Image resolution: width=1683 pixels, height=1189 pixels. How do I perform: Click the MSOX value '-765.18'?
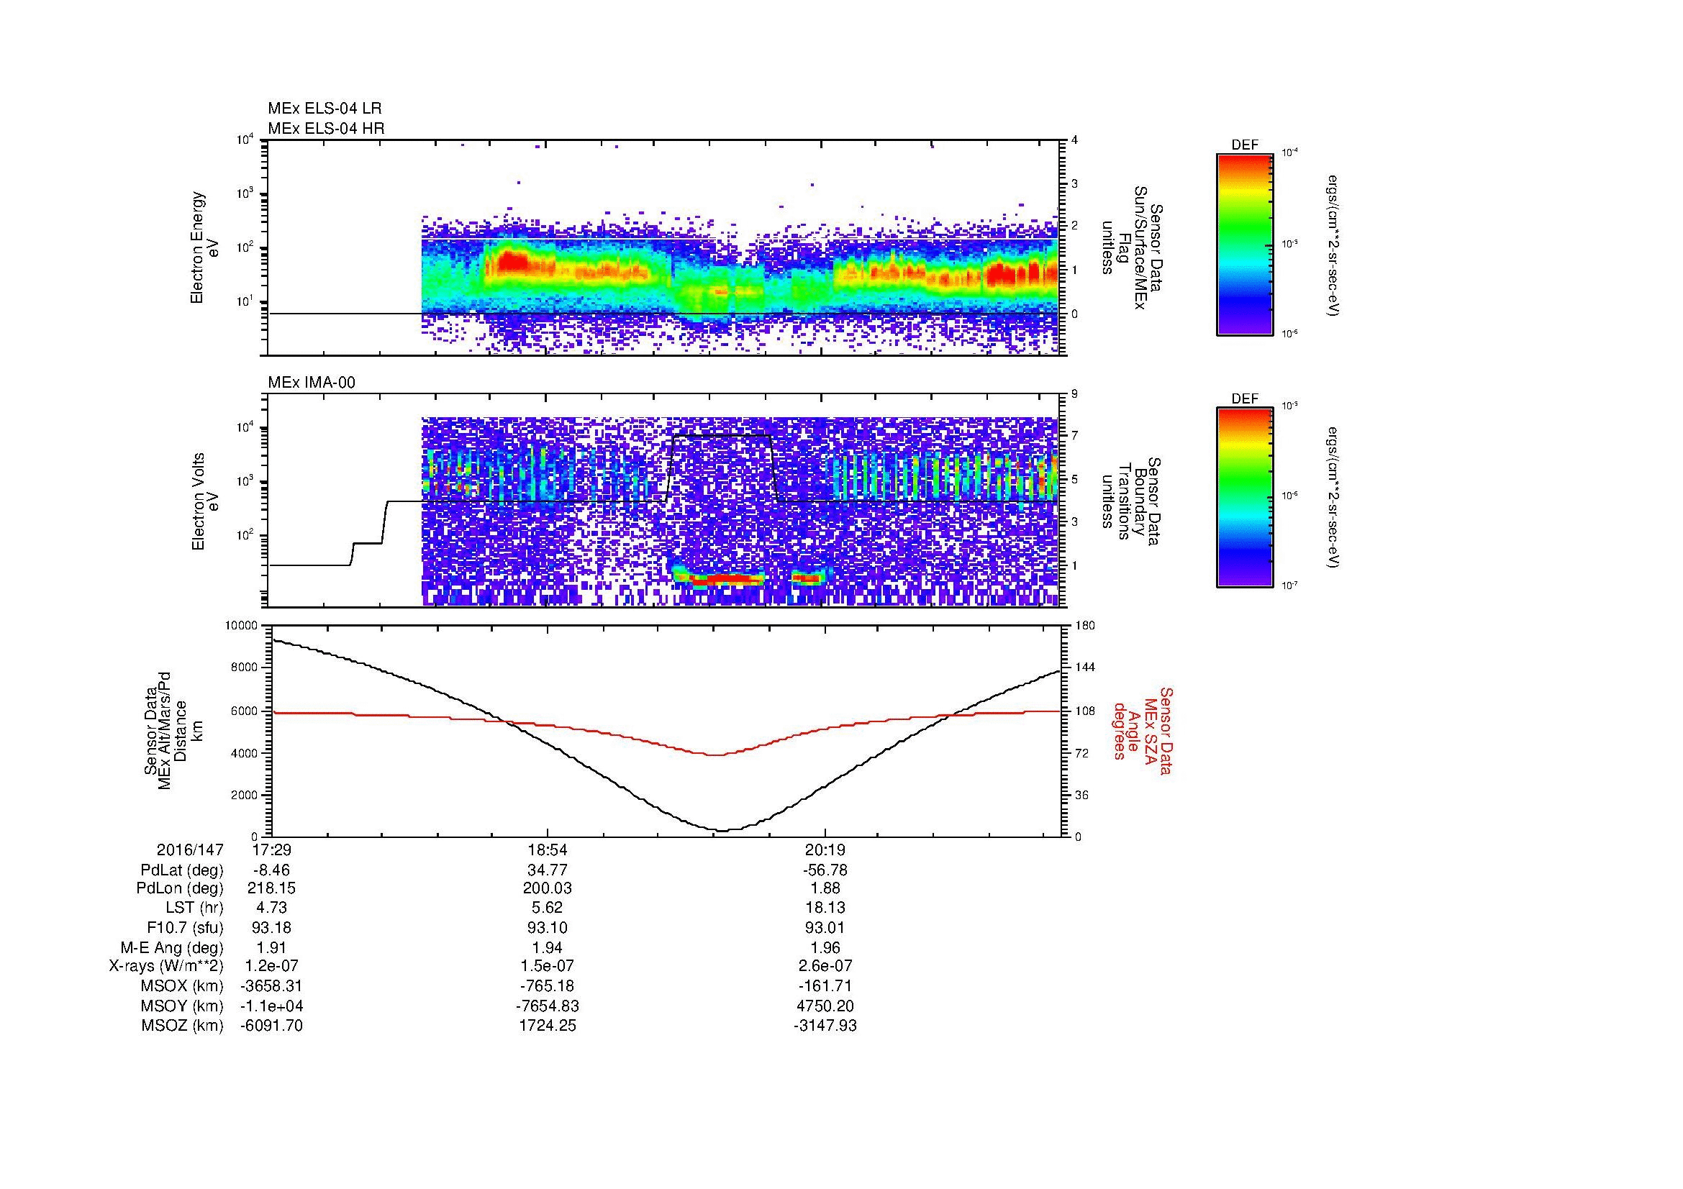[548, 986]
